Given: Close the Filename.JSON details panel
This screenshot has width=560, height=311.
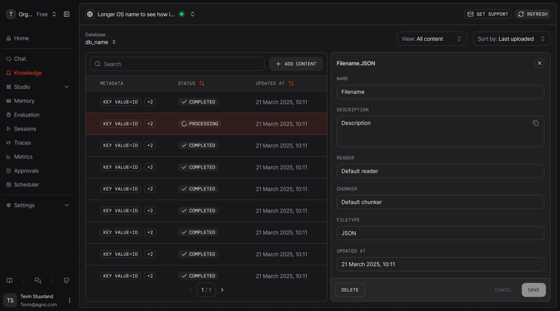Looking at the screenshot, I should [539, 63].
